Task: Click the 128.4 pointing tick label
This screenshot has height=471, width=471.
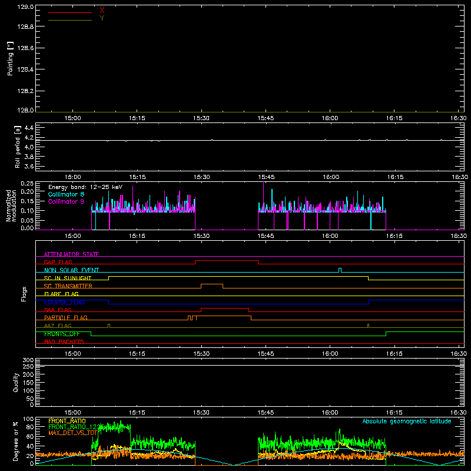Action: [x=25, y=69]
